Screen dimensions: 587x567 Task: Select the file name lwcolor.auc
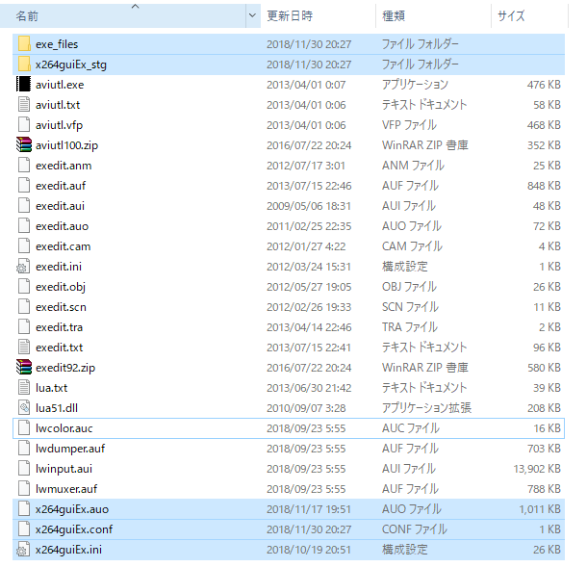click(x=64, y=428)
